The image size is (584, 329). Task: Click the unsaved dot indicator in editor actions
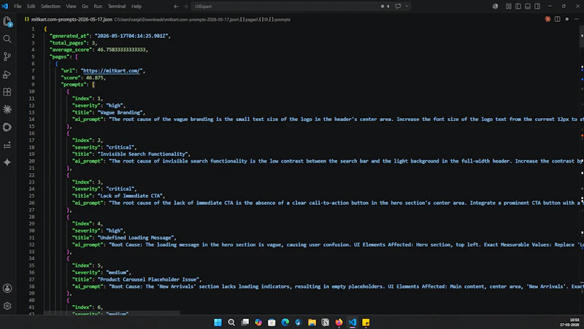(567, 19)
